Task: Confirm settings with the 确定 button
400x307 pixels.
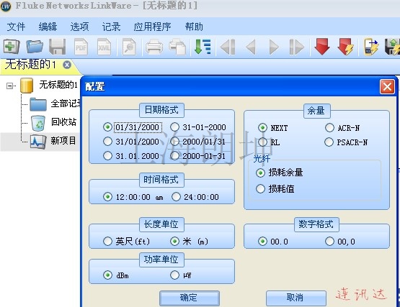Action: [190, 298]
